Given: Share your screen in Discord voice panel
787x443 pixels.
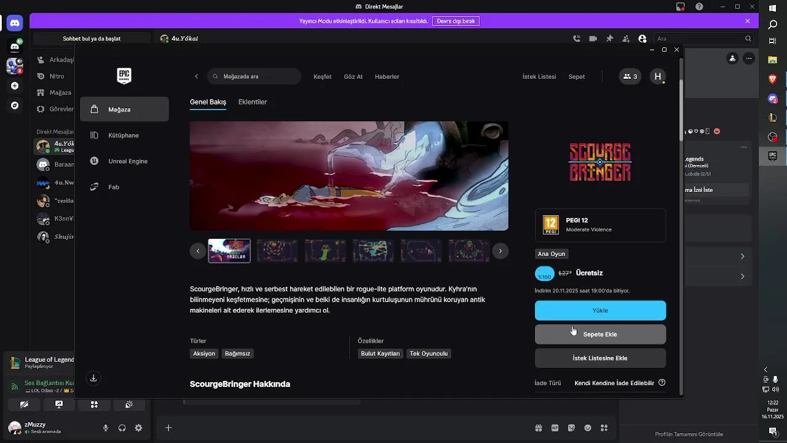Looking at the screenshot, I should [x=59, y=404].
